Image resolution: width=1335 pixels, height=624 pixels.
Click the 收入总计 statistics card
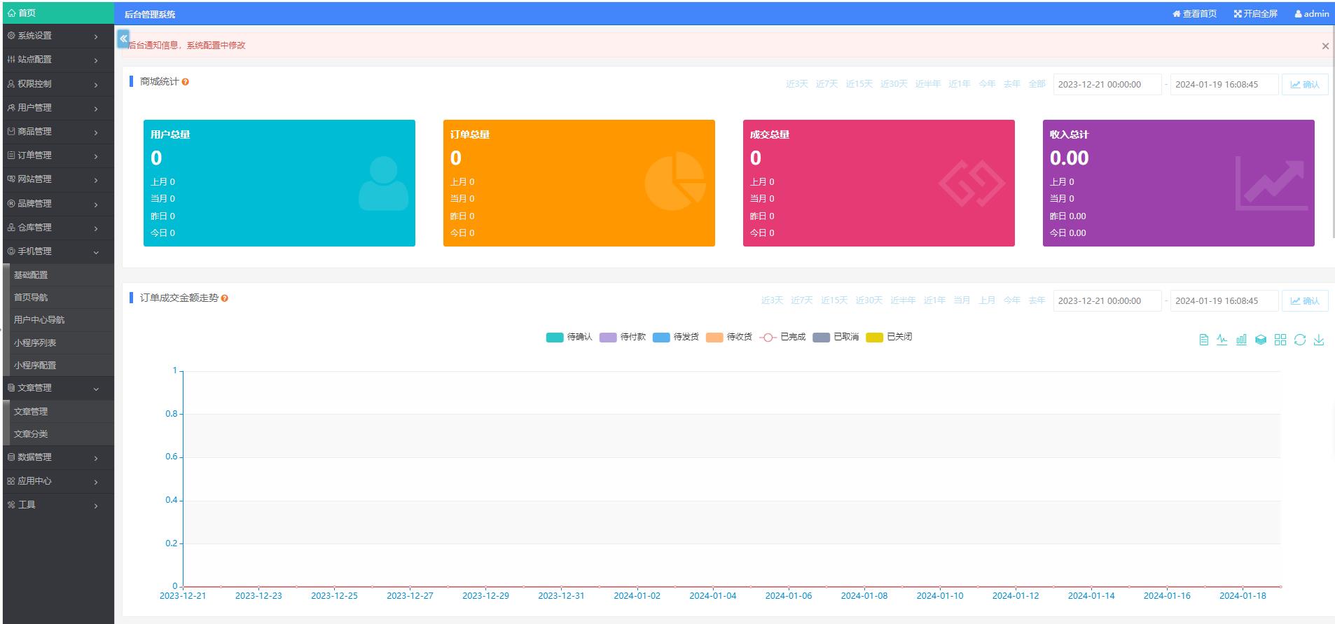1179,183
